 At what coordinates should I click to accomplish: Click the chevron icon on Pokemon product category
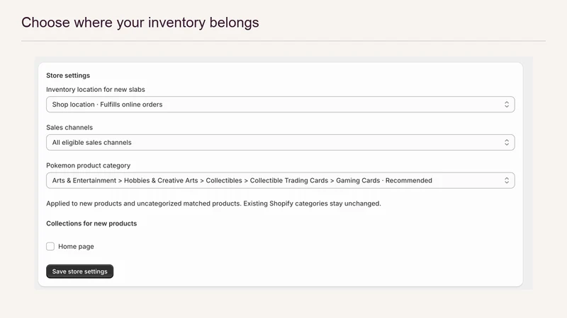[507, 181]
